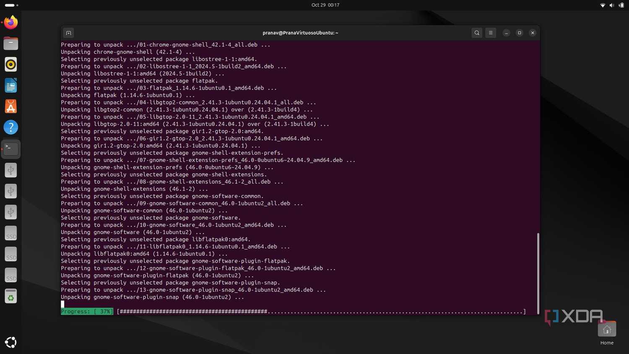Viewport: 629px width, 354px height.
Task: Click 'Unpacking flatpak (1.14.6-1ubuntu0.1)' line
Action: tap(128, 95)
